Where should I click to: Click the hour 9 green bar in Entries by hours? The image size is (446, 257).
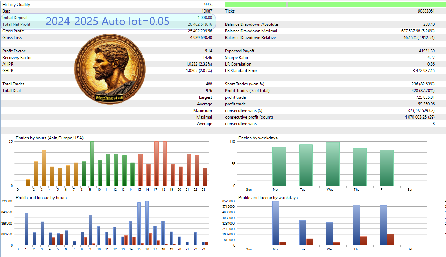click(x=92, y=164)
